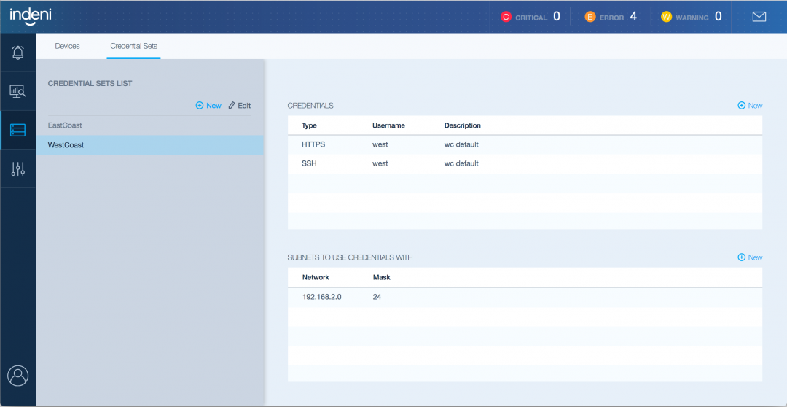
Task: Edit the selected credential set
Action: pyautogui.click(x=240, y=106)
